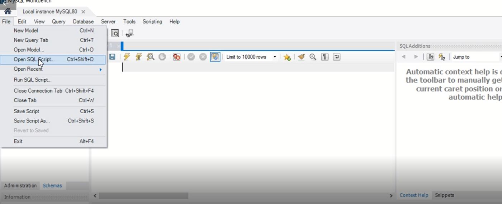502x204 pixels.
Task: Execute the query with the lightning bolt icon
Action: click(127, 57)
